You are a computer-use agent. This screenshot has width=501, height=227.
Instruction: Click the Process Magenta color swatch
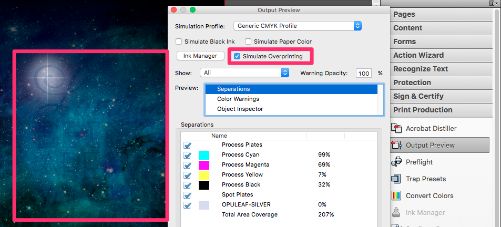[x=204, y=165]
